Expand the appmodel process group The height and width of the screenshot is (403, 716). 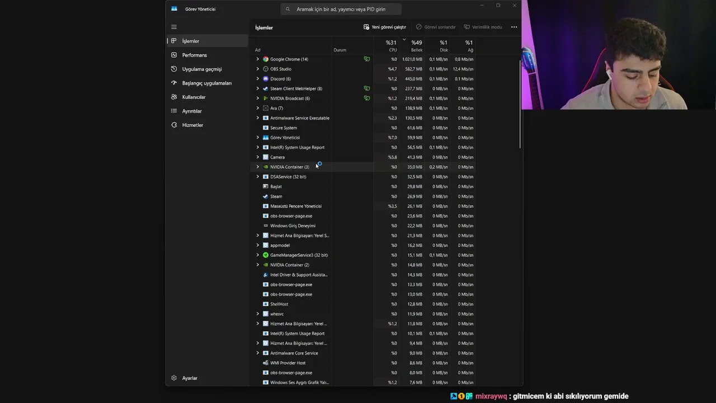tap(258, 245)
